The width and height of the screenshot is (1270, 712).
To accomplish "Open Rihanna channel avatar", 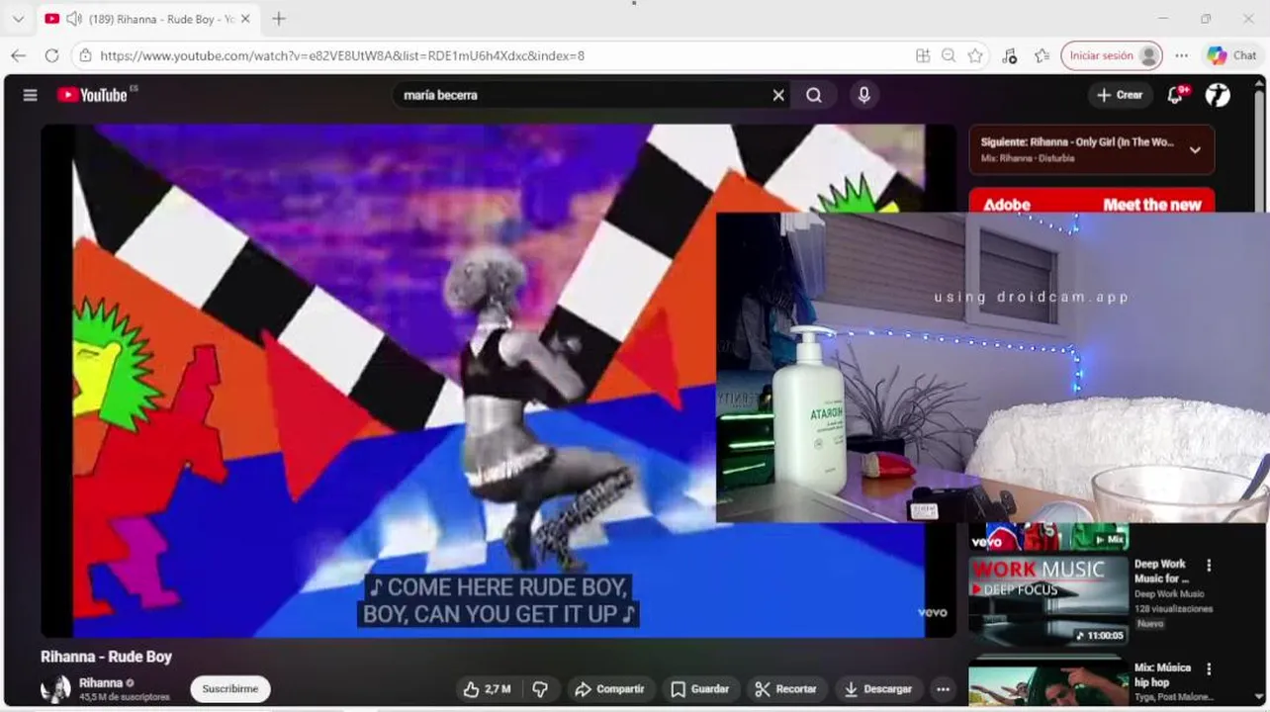I will 55,689.
